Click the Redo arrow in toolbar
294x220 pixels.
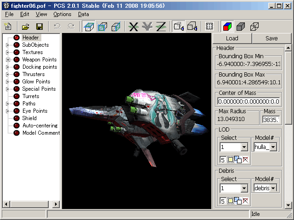coord(71,27)
